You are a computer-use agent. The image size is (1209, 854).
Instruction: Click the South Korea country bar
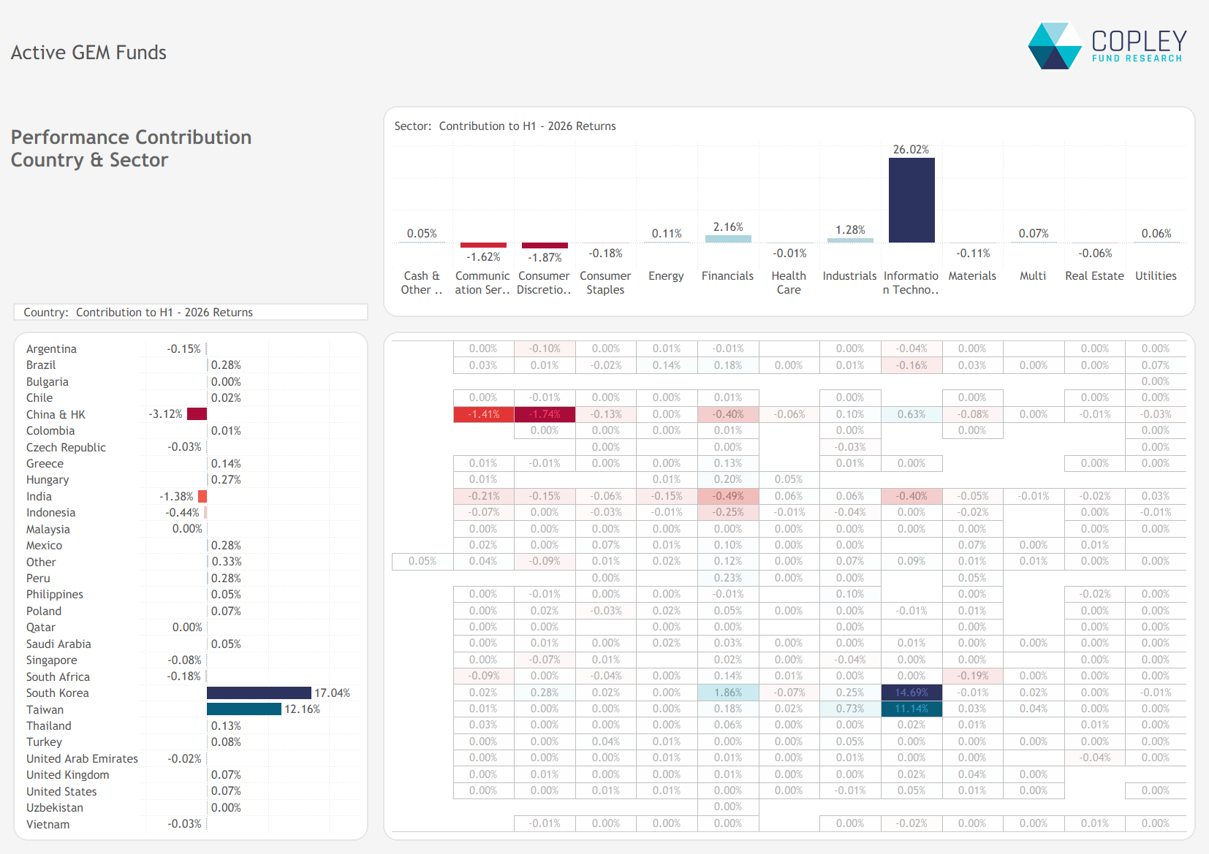[259, 693]
